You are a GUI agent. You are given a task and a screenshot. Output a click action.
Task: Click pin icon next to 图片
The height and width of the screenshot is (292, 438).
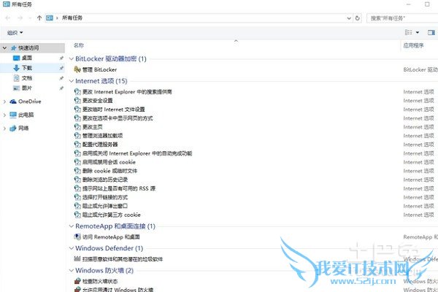pos(61,88)
